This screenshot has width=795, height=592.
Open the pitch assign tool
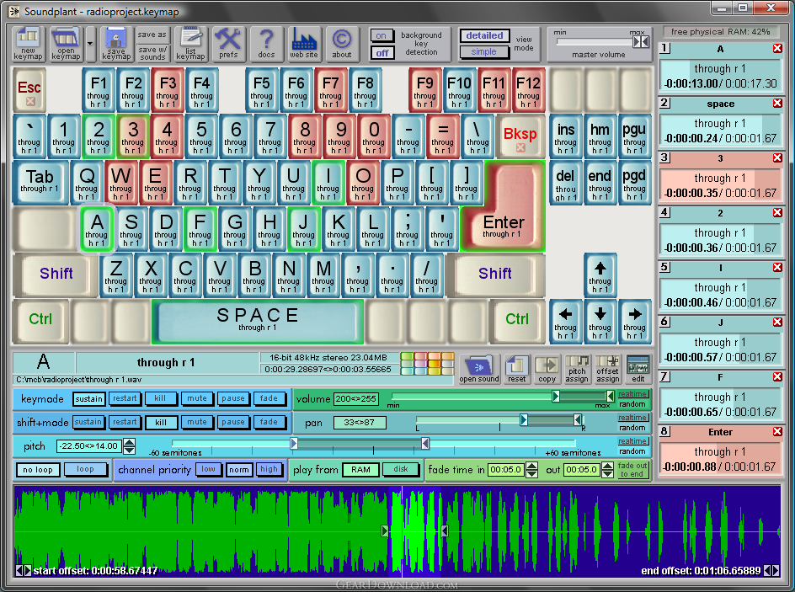coord(577,369)
